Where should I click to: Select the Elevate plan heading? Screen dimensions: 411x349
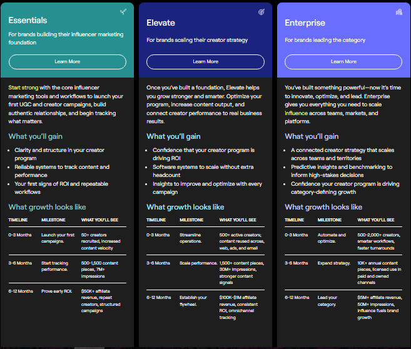pyautogui.click(x=161, y=23)
